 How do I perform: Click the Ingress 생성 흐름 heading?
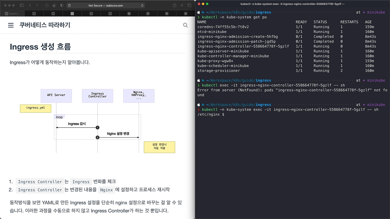point(40,46)
